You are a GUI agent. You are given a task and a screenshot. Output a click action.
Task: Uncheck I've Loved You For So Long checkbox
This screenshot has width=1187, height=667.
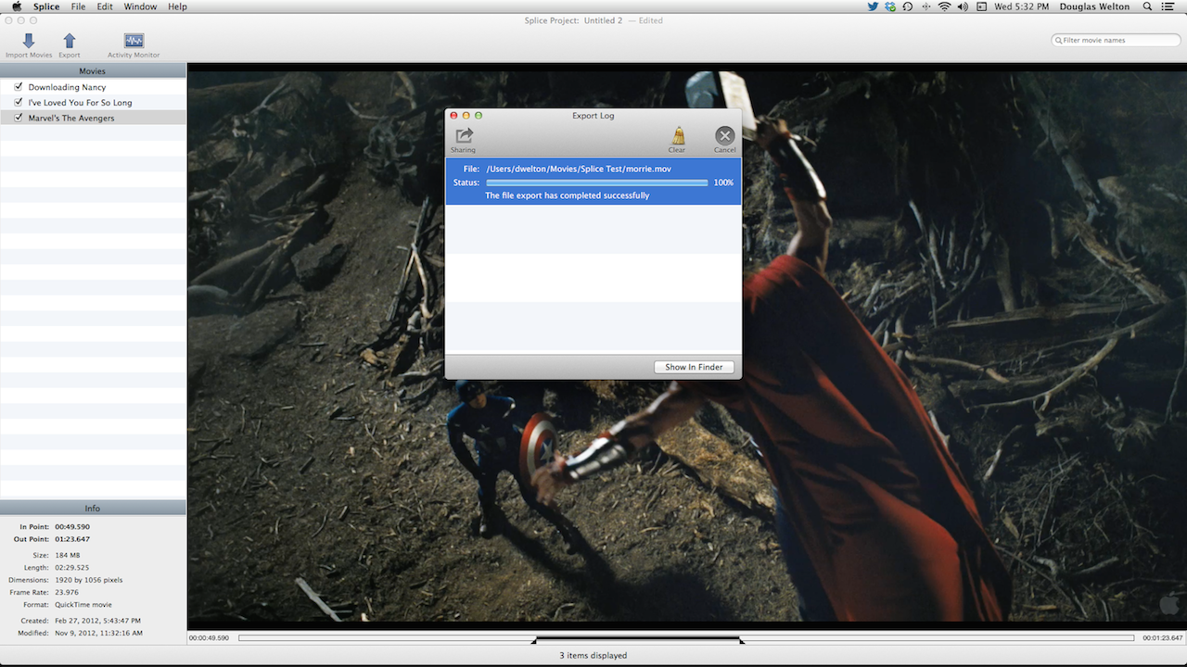click(18, 102)
